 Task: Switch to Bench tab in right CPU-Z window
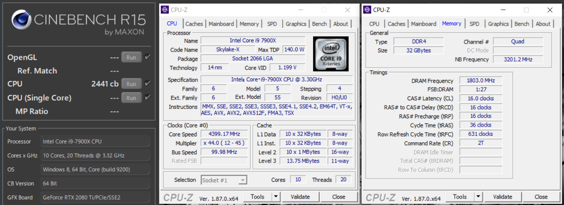click(522, 24)
